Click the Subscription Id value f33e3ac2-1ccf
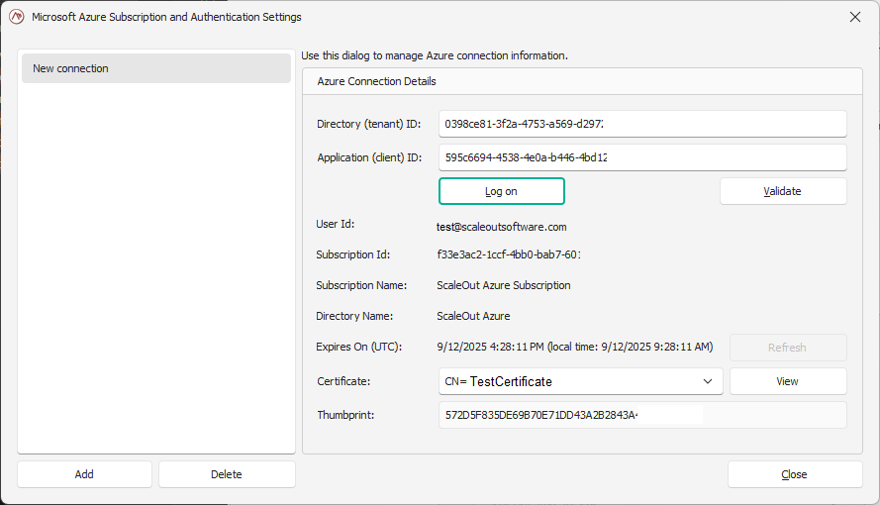The image size is (880, 505). 509,254
